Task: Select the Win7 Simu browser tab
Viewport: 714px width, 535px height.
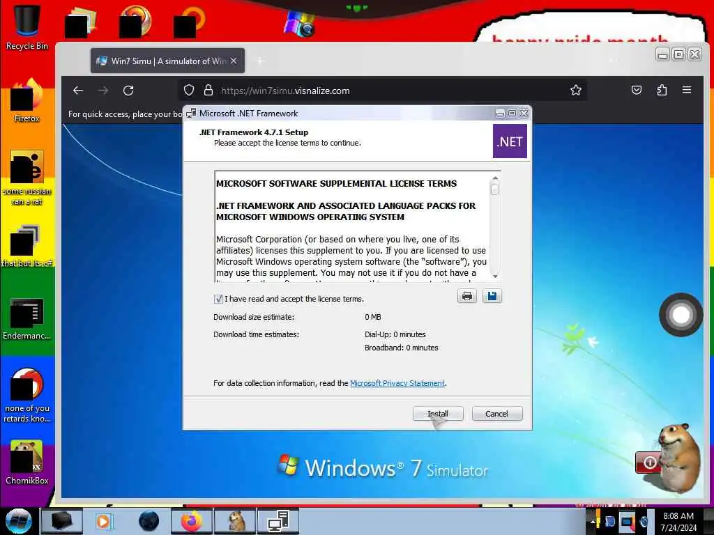Action: tap(167, 61)
